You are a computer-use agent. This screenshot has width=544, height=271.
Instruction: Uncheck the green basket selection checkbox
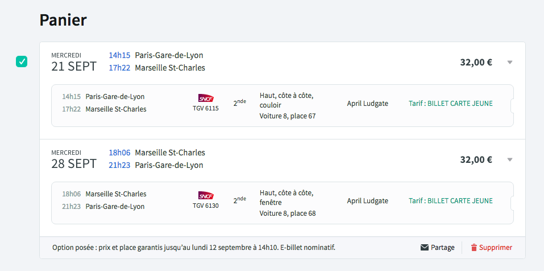(22, 61)
